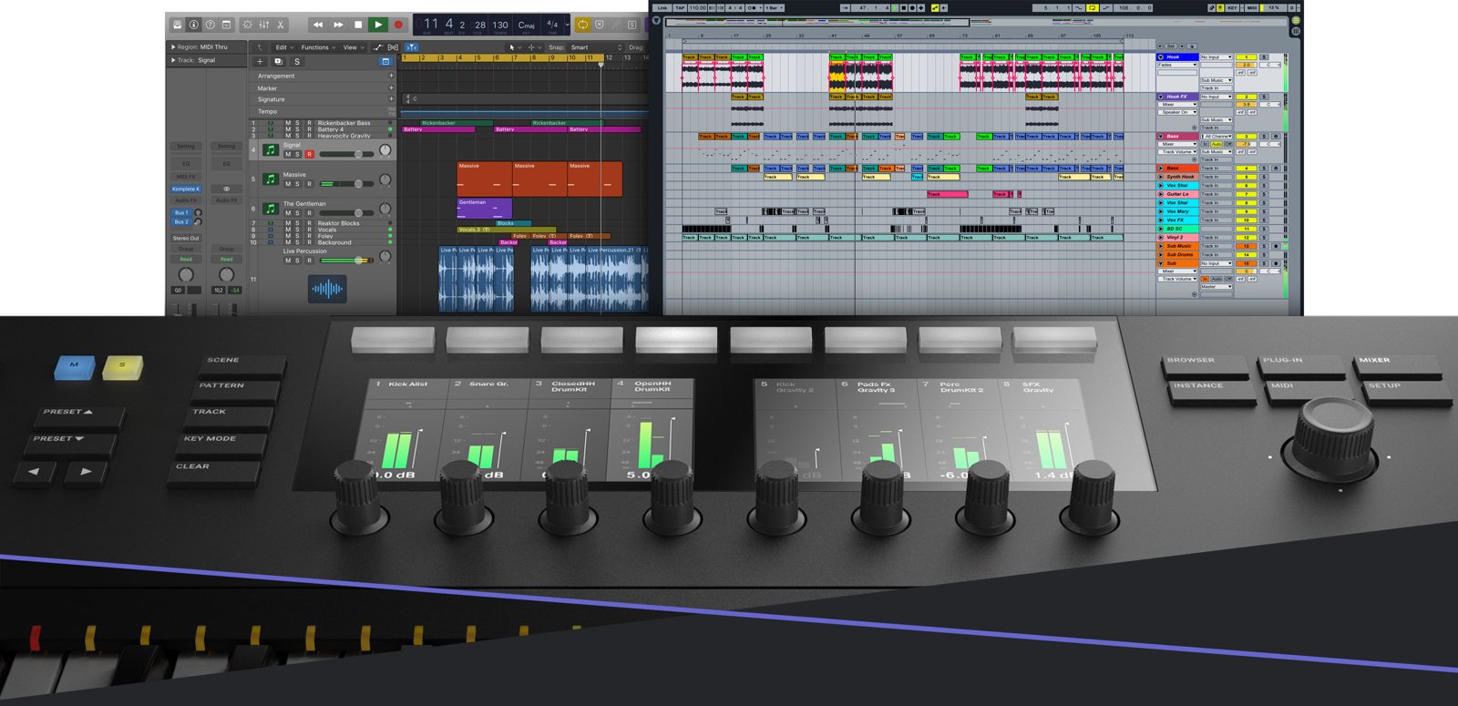Click the Komplete K instrument slot button

point(185,189)
